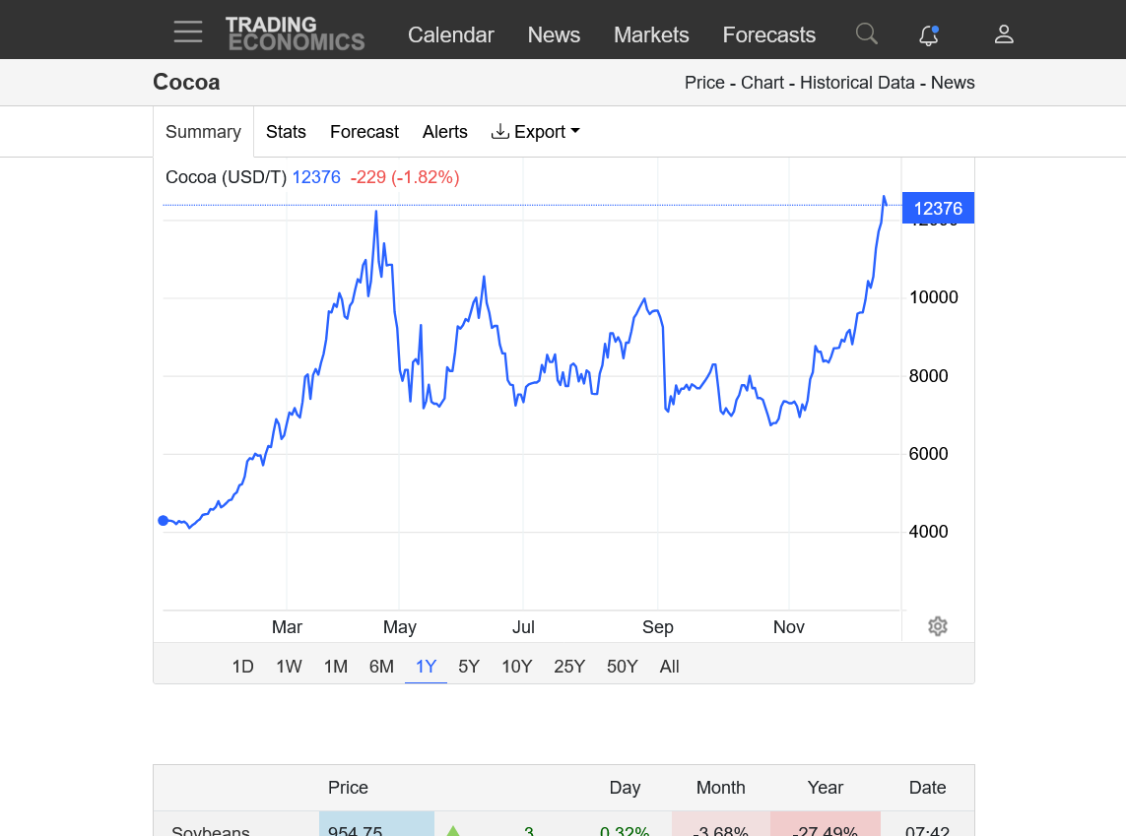This screenshot has width=1126, height=836.
Task: Select the 5Y time range
Action: coord(469,667)
